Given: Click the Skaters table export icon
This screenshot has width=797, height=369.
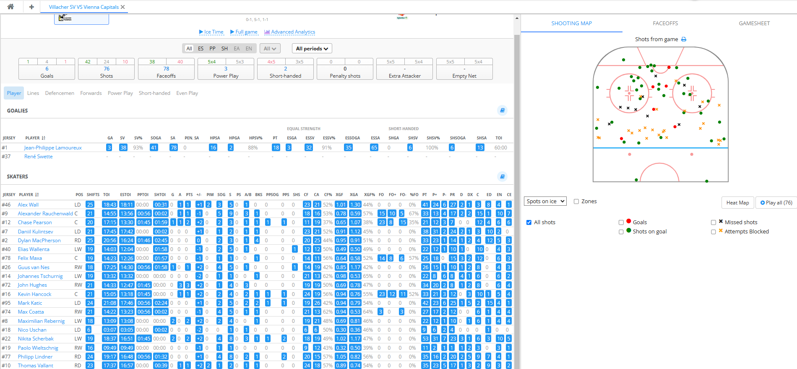Looking at the screenshot, I should pos(502,176).
